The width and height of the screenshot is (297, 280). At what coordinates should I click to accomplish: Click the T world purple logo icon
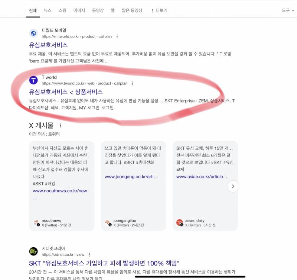coord(33,80)
